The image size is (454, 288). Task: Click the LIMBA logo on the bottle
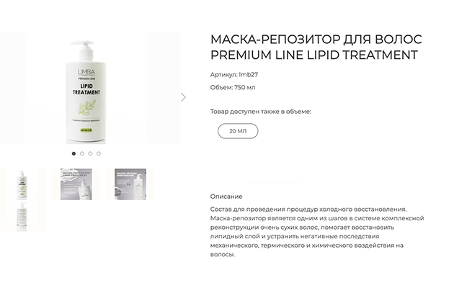[x=86, y=72]
